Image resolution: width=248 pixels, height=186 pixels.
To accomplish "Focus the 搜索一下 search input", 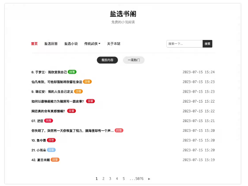I will [x=184, y=44].
